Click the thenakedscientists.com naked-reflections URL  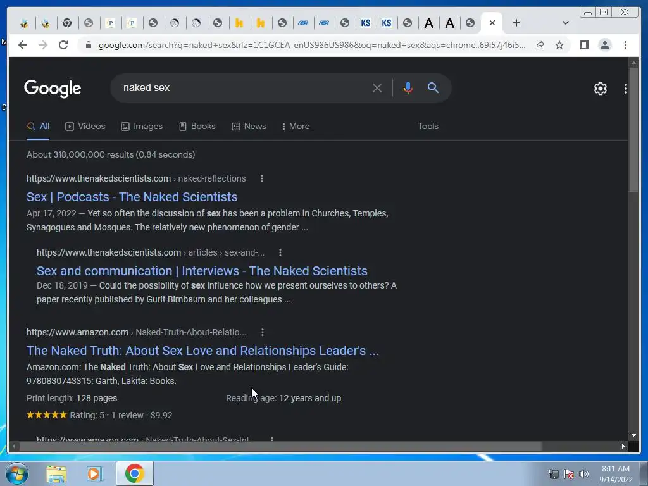(x=136, y=178)
